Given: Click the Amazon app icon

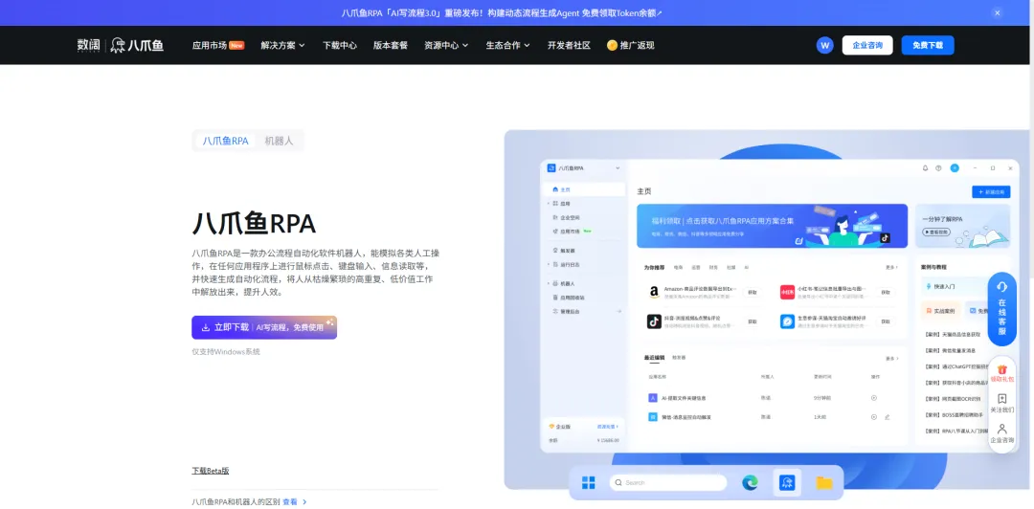Looking at the screenshot, I should click(654, 292).
